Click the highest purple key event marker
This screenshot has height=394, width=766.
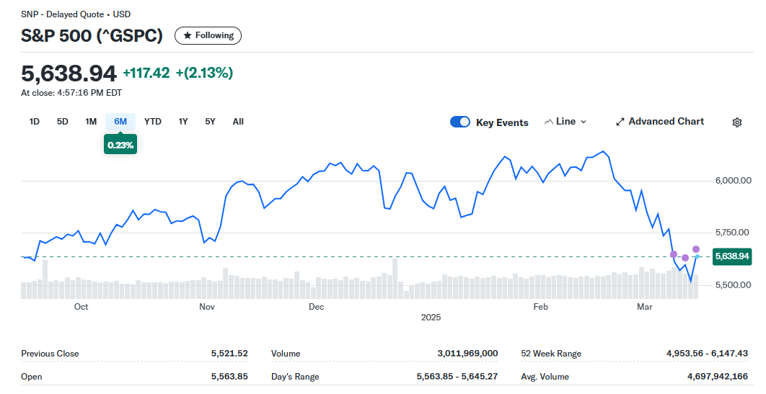pyautogui.click(x=695, y=249)
